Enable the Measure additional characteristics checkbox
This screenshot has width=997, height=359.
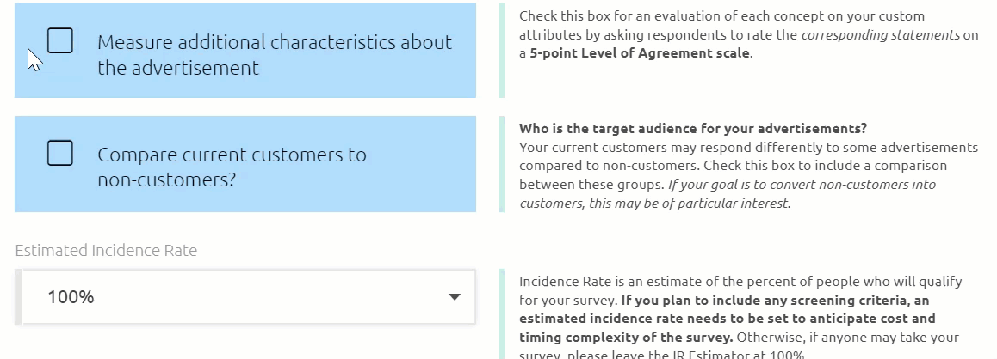tap(59, 40)
